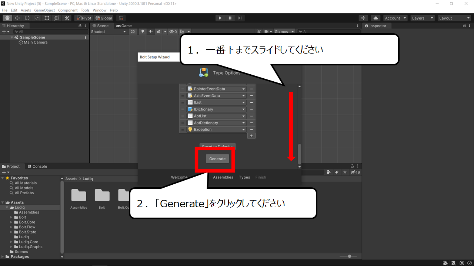Remove the PointerEventData type
The height and width of the screenshot is (266, 474).
tap(251, 89)
